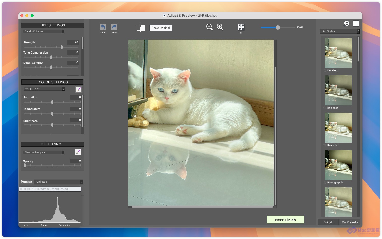The height and width of the screenshot is (239, 382).
Task: Click the zoom out magnifier
Action: point(209,27)
